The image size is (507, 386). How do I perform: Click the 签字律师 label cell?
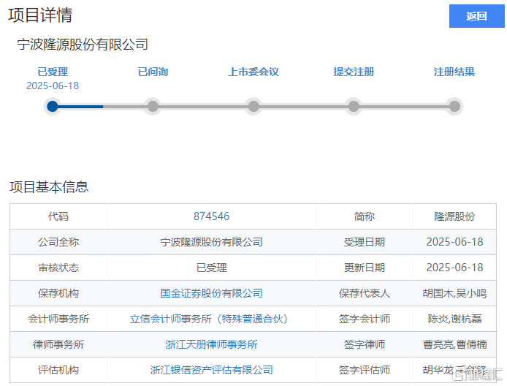(x=365, y=344)
